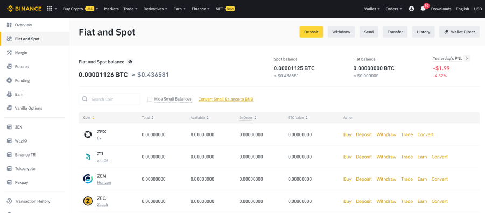Click the Funding icon in the sidebar

pos(9,80)
